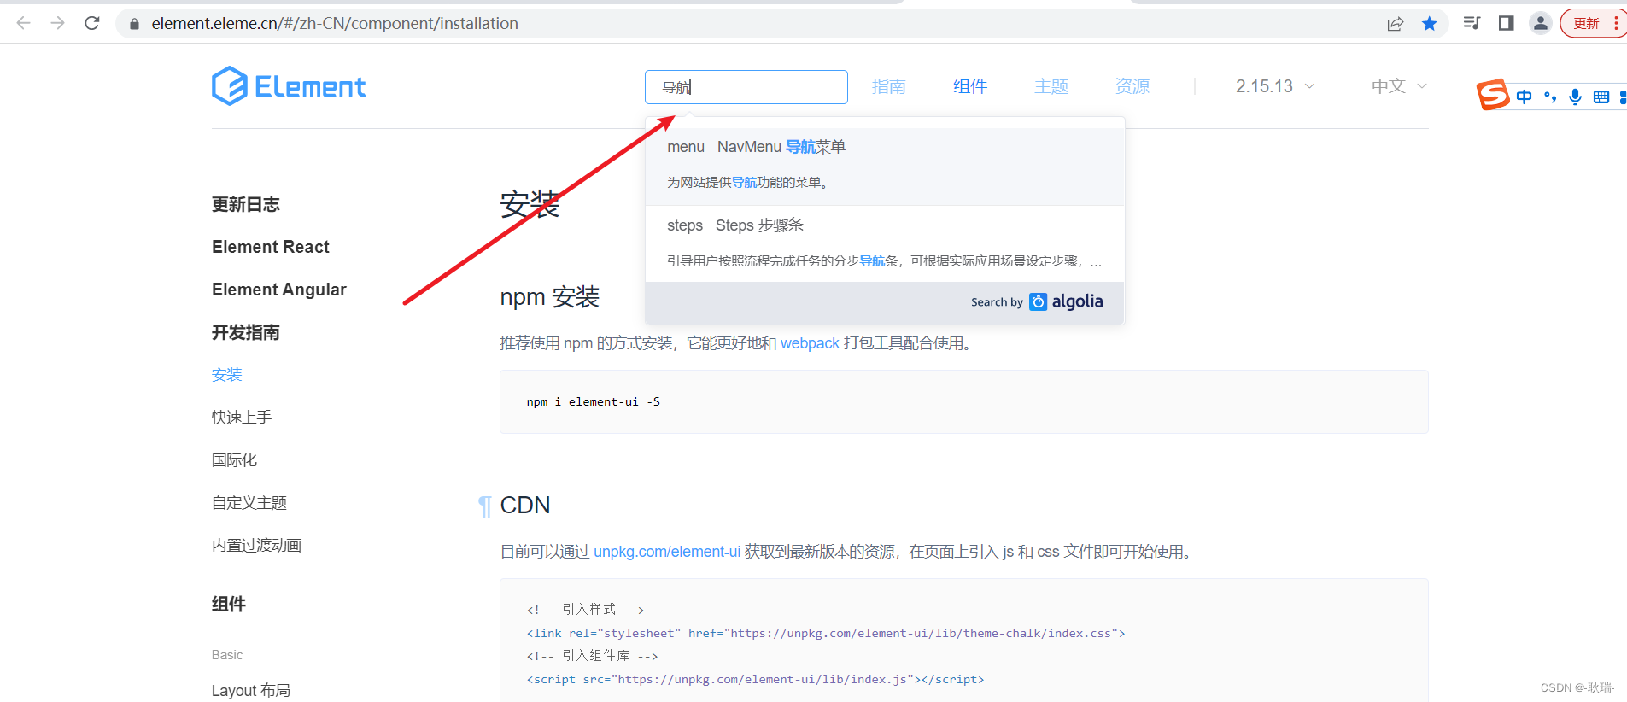Click the CDN heading
The image size is (1627, 702).
525,506
